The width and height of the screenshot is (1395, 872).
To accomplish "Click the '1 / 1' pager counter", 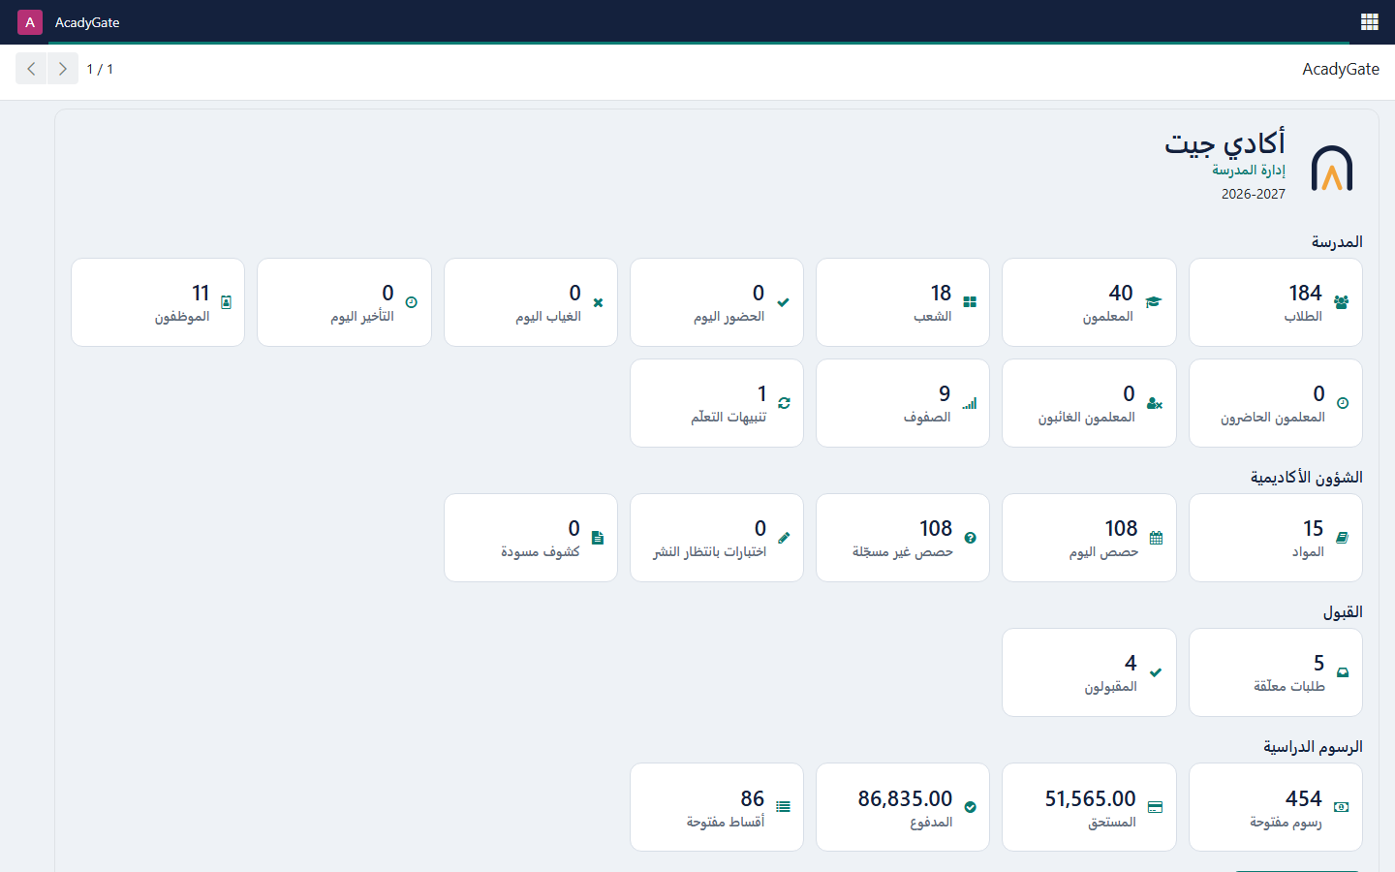I will [100, 69].
